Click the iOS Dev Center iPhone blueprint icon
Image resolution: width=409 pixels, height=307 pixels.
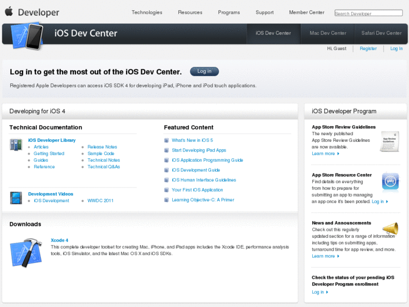coord(27,36)
